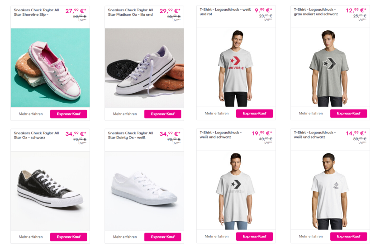Open Mehr erfahren for Shoreline Slip sneakers
The height and width of the screenshot is (252, 380).
[31, 114]
